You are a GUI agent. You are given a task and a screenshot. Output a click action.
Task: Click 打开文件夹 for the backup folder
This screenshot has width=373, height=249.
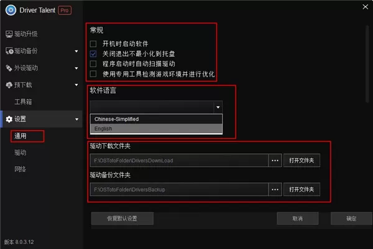302,190
